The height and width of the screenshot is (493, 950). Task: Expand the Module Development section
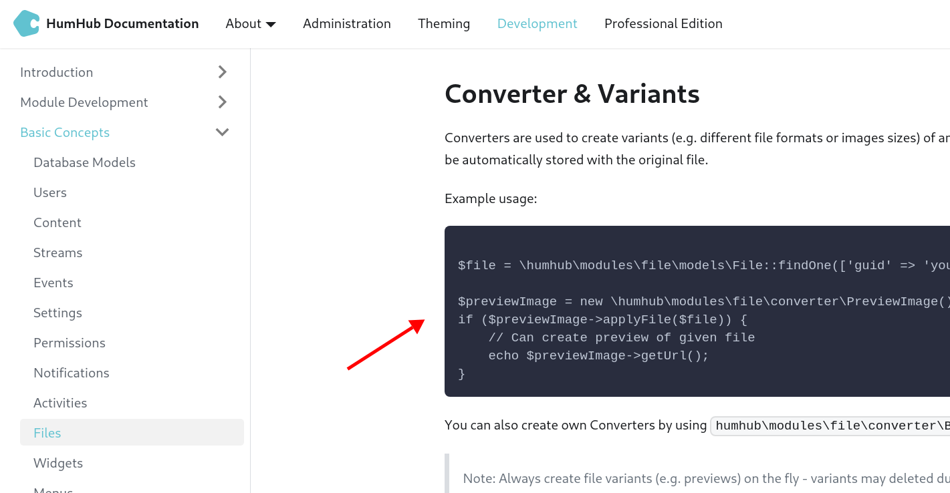click(222, 102)
